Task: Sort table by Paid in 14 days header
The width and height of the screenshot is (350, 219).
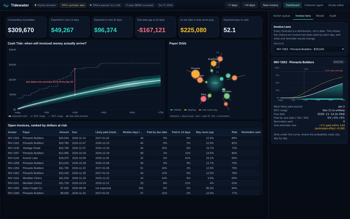Action: click(181, 132)
